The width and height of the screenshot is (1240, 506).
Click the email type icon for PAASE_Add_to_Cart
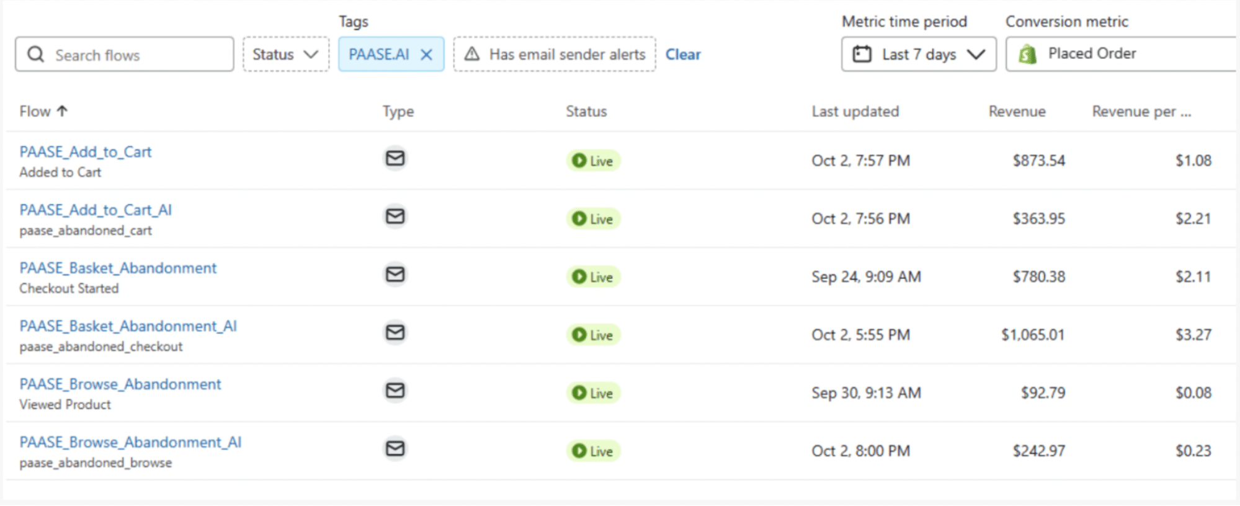(395, 158)
